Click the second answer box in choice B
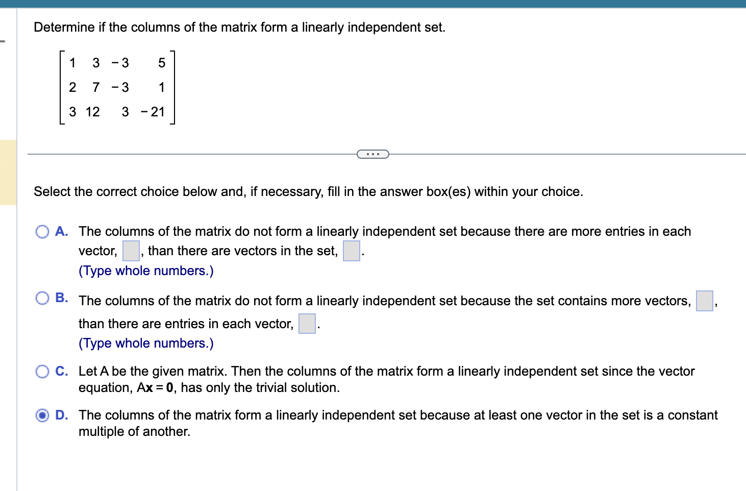Viewport: 746px width, 491px height. [306, 324]
